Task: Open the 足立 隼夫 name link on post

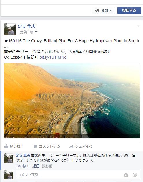Action: click(27, 26)
